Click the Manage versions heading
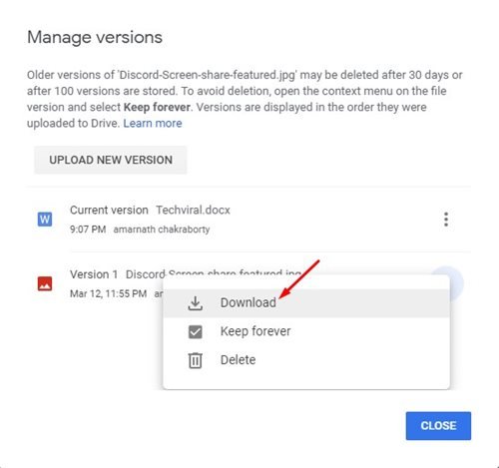Viewport: 499px width, 468px height. click(x=95, y=37)
